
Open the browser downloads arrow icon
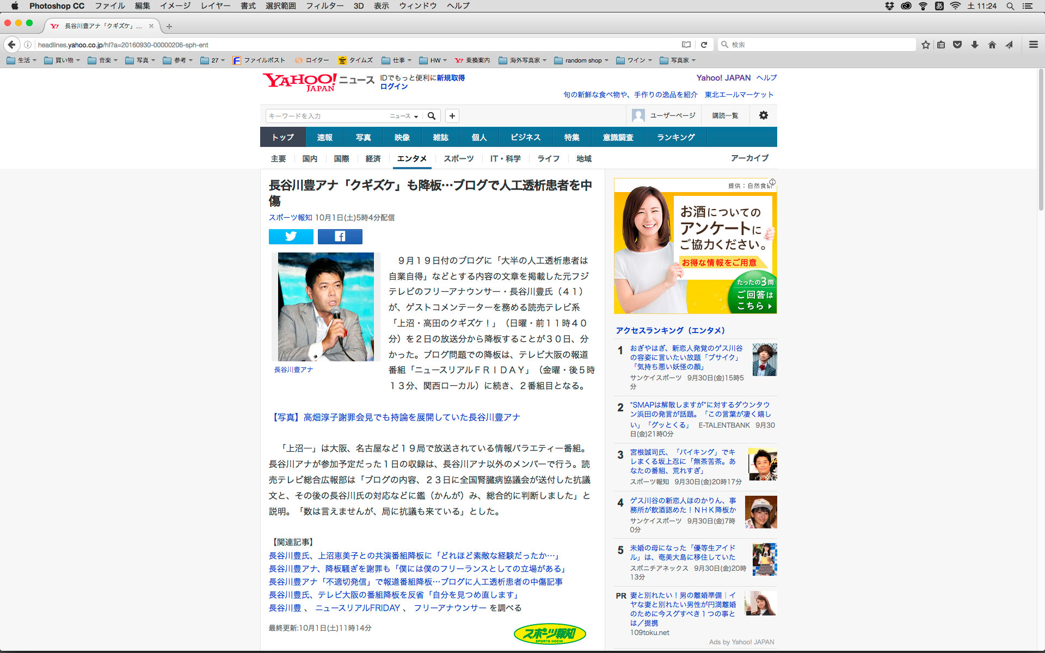coord(974,45)
